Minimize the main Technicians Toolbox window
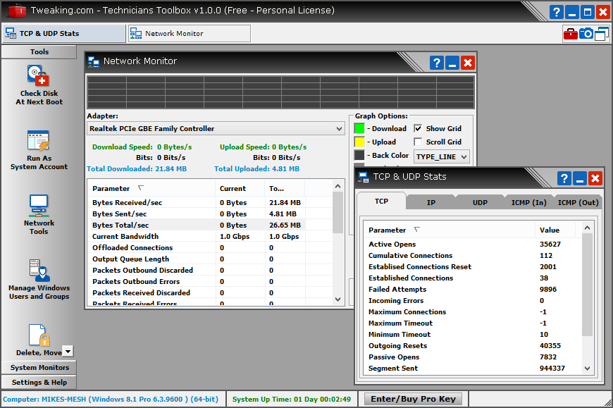This screenshot has height=408, width=613. coord(572,12)
